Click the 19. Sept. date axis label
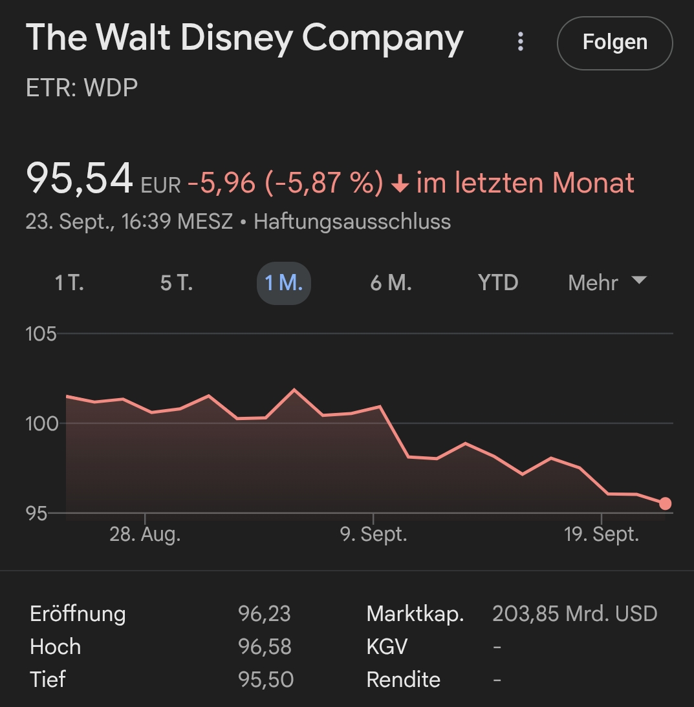The height and width of the screenshot is (707, 694). tap(602, 535)
